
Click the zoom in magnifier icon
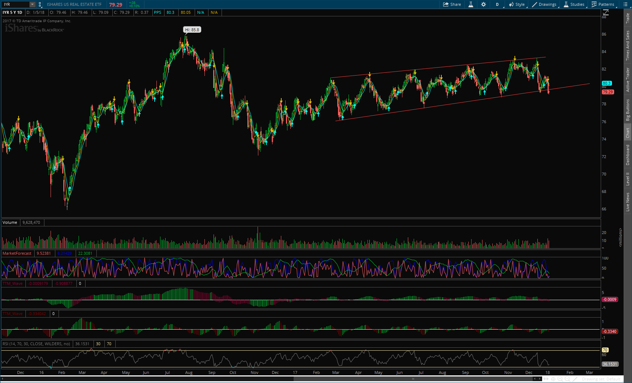(x=560, y=379)
